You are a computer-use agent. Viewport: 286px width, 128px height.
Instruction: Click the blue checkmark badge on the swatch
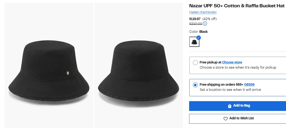click(x=199, y=38)
